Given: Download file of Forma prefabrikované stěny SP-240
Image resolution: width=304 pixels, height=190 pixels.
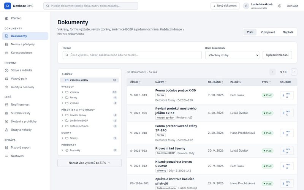Looking at the screenshot, I should (x=287, y=133).
